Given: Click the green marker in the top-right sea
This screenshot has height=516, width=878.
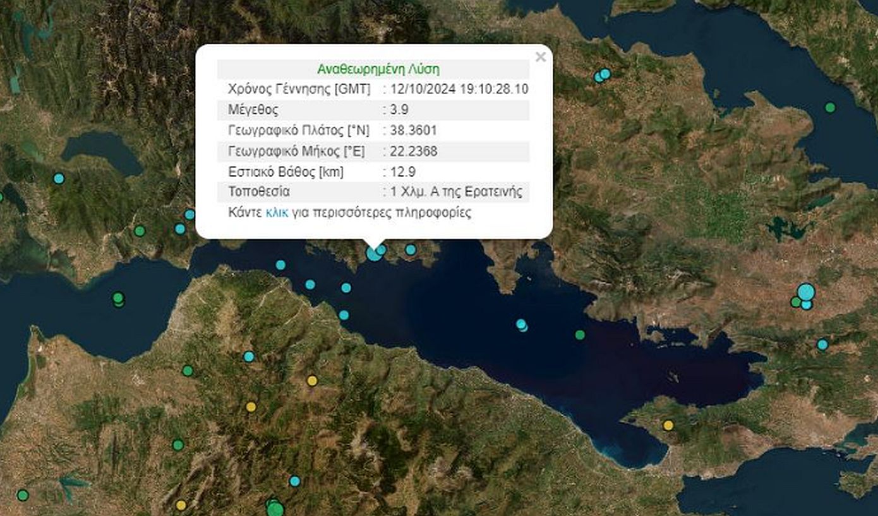Looking at the screenshot, I should (x=830, y=107).
